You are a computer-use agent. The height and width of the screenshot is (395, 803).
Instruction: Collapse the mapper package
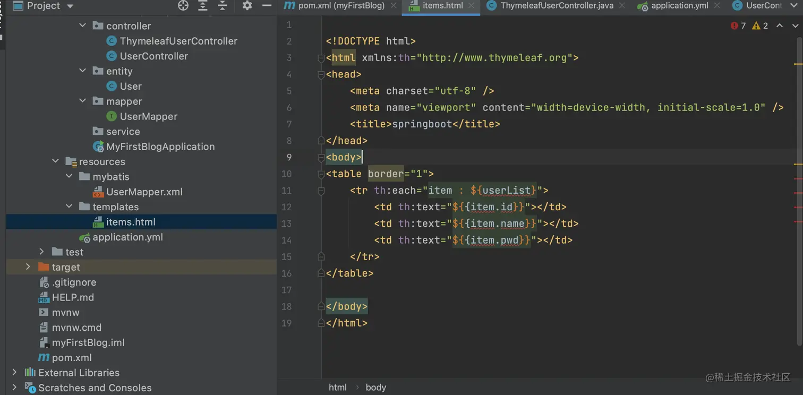click(x=82, y=101)
